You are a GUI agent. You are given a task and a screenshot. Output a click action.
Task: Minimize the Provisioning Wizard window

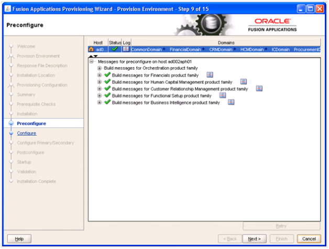tap(301, 9)
